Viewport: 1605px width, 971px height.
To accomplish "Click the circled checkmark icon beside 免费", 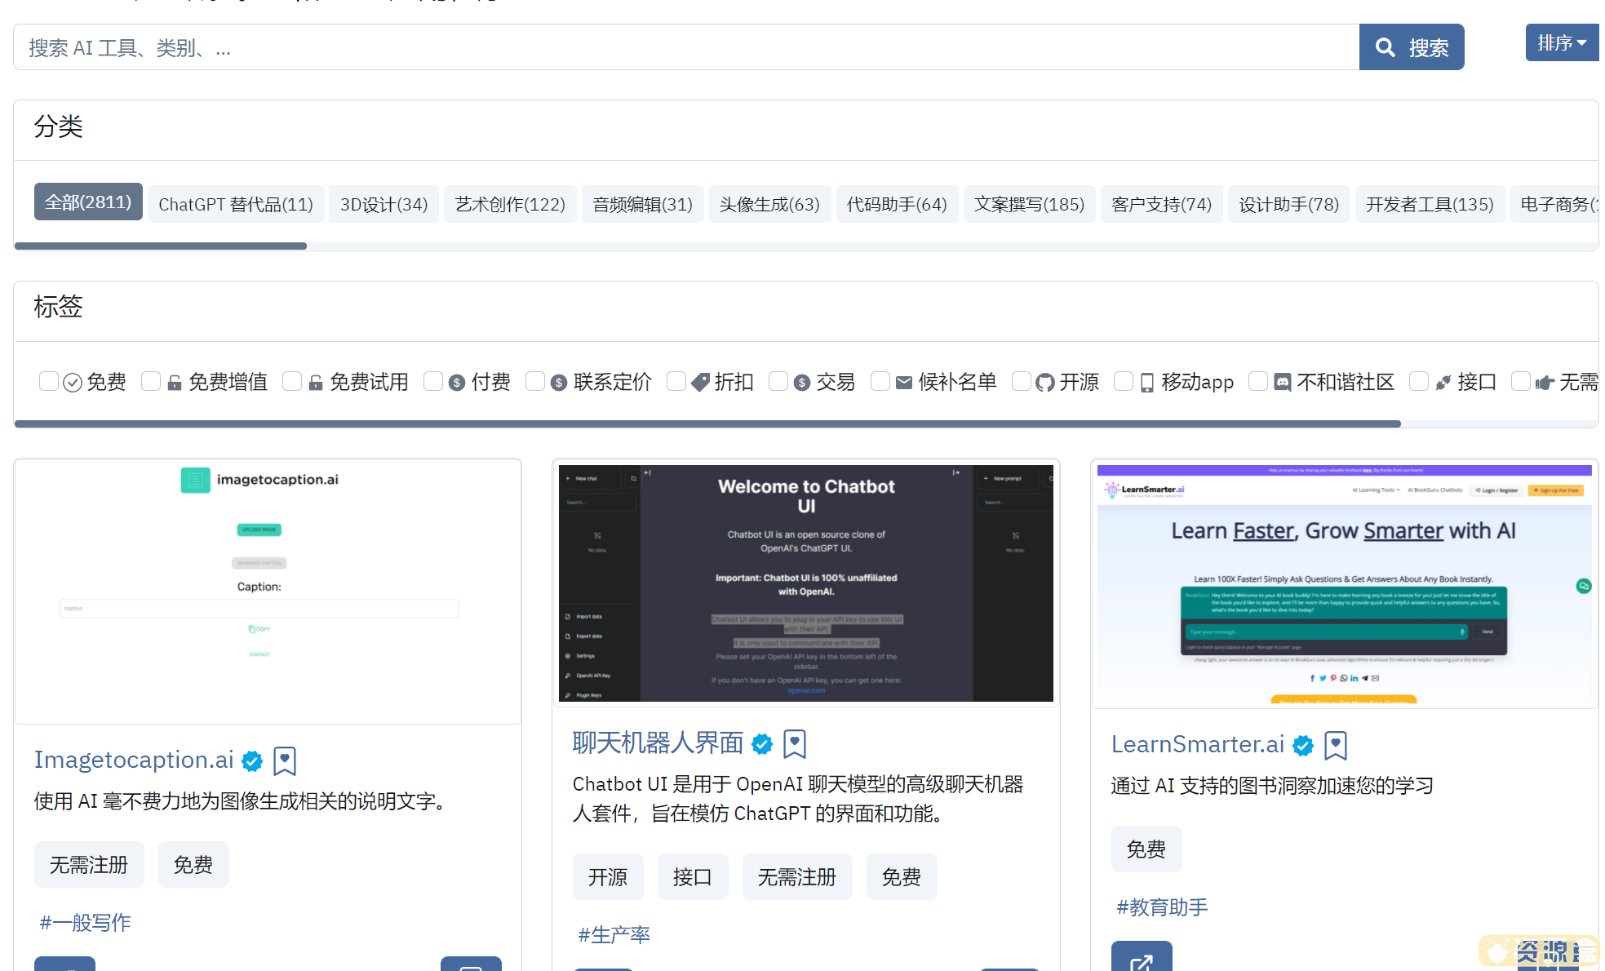I will click(x=73, y=383).
